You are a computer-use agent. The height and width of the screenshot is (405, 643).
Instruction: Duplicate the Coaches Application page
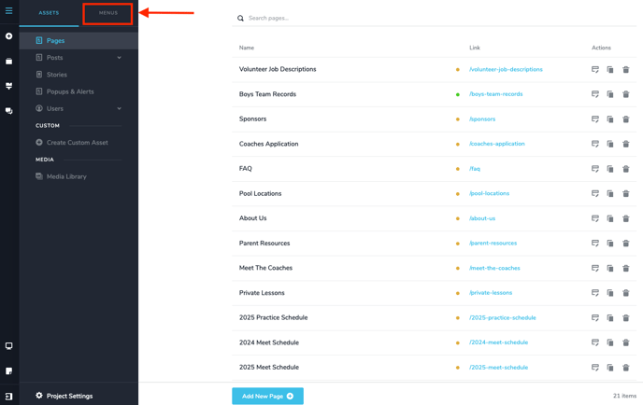pos(610,144)
